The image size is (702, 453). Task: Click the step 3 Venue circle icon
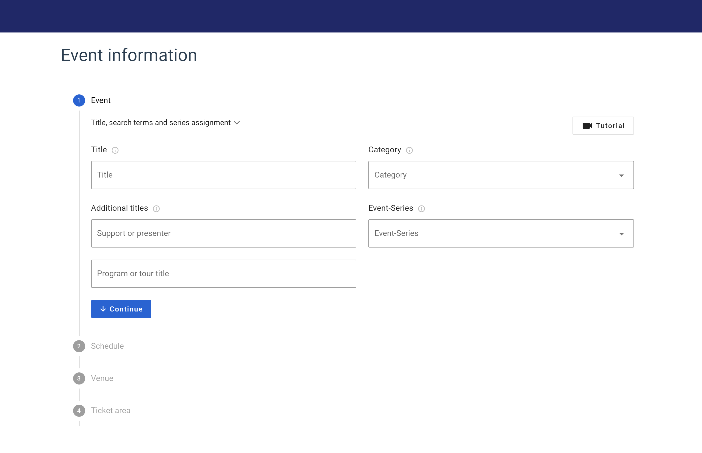(x=79, y=378)
